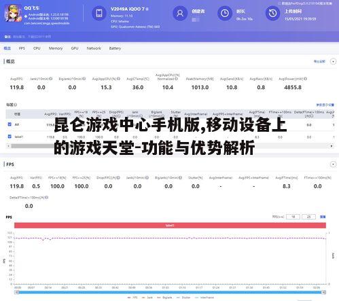Switch to the GPU tab

75,48
